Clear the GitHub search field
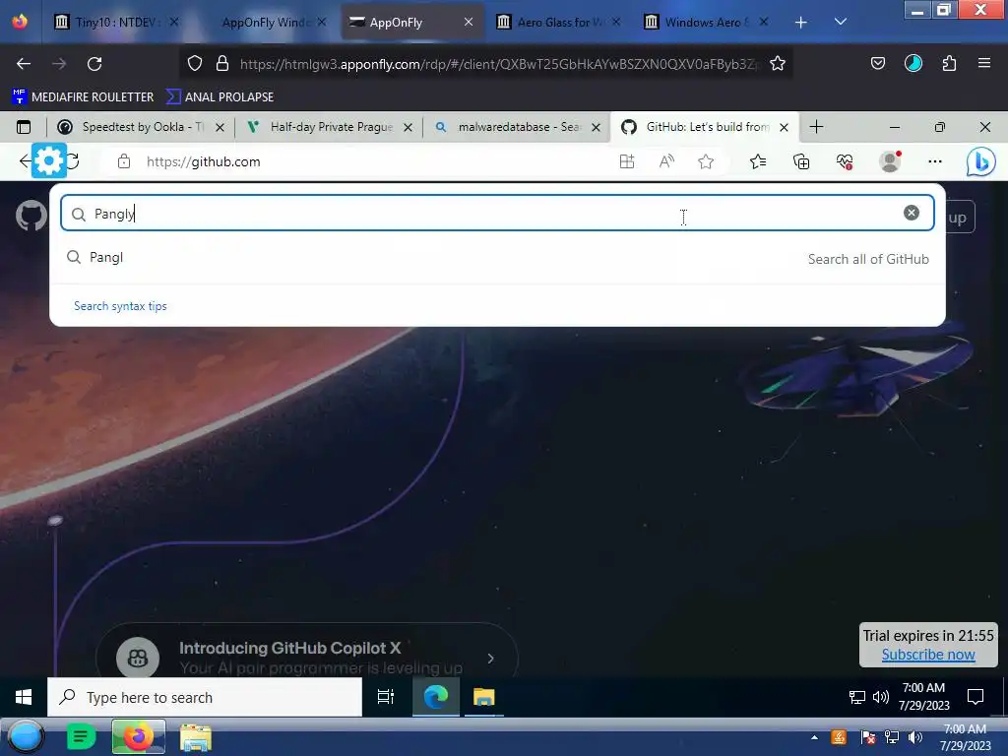Viewport: 1008px width, 756px height. pyautogui.click(x=911, y=213)
